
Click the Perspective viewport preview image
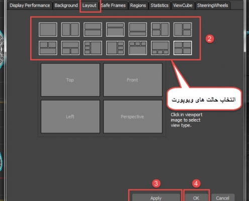click(x=133, y=117)
